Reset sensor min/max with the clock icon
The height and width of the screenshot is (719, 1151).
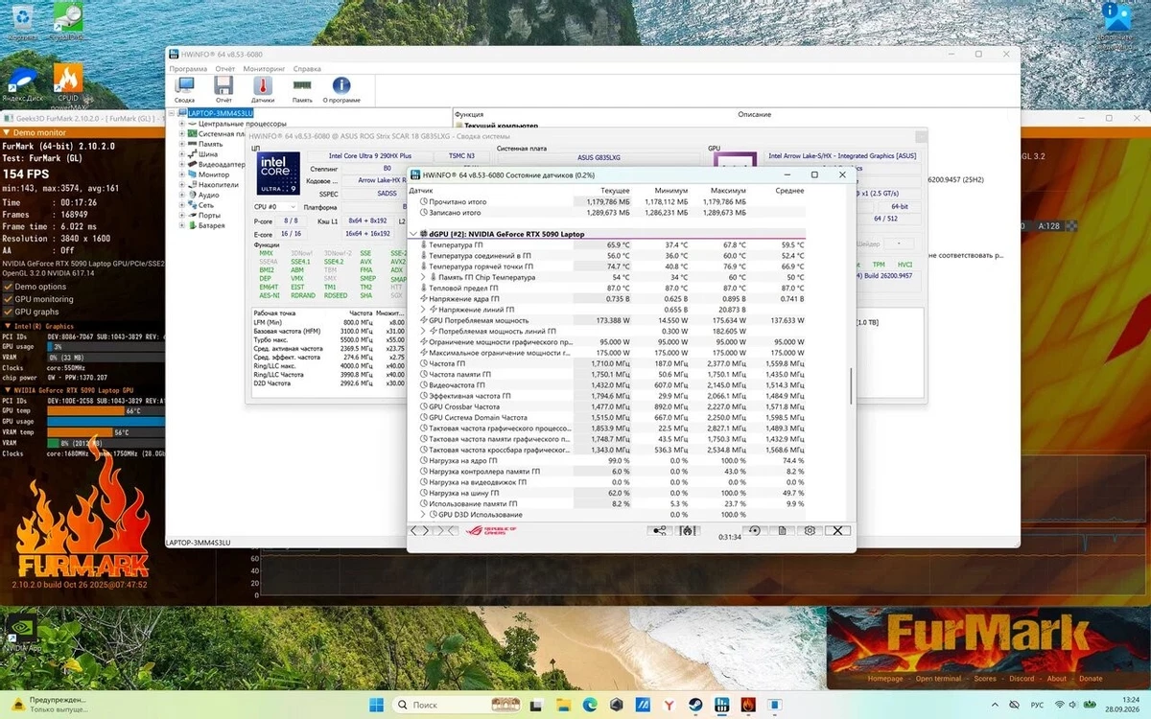click(x=755, y=530)
